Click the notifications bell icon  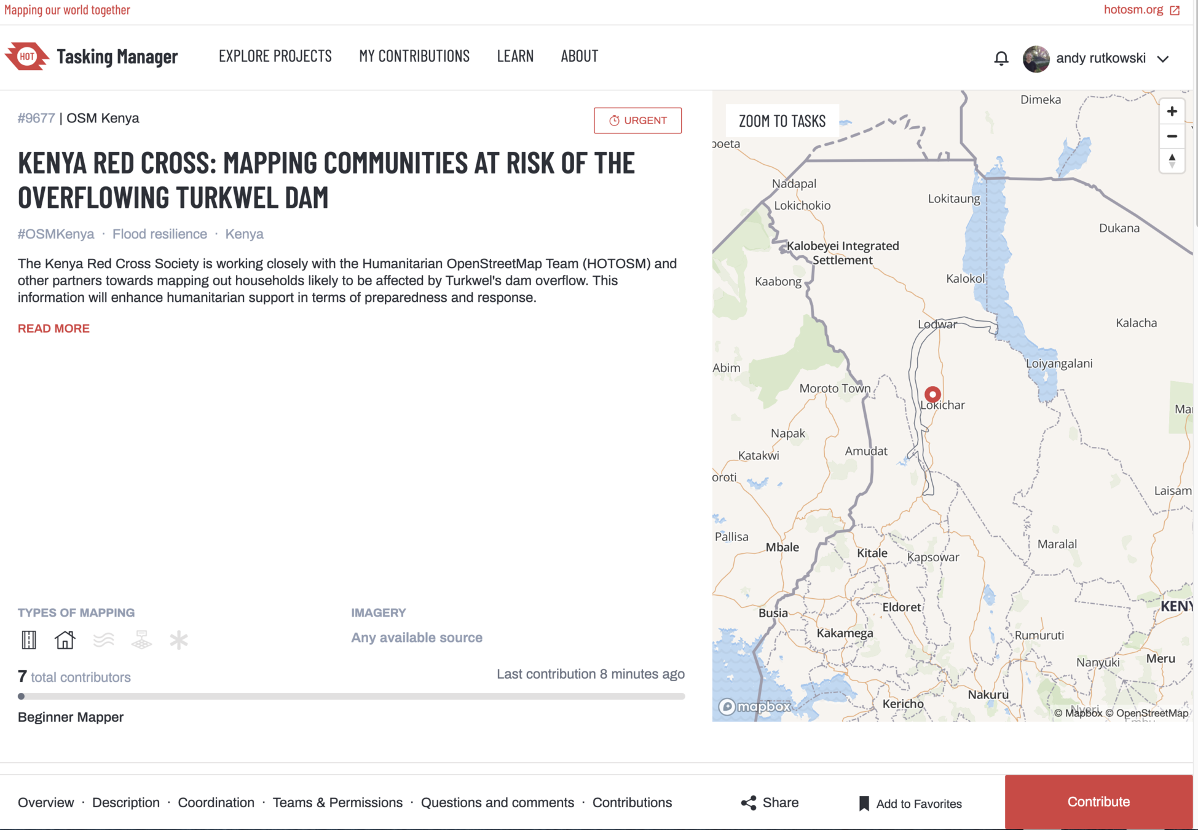click(1001, 58)
